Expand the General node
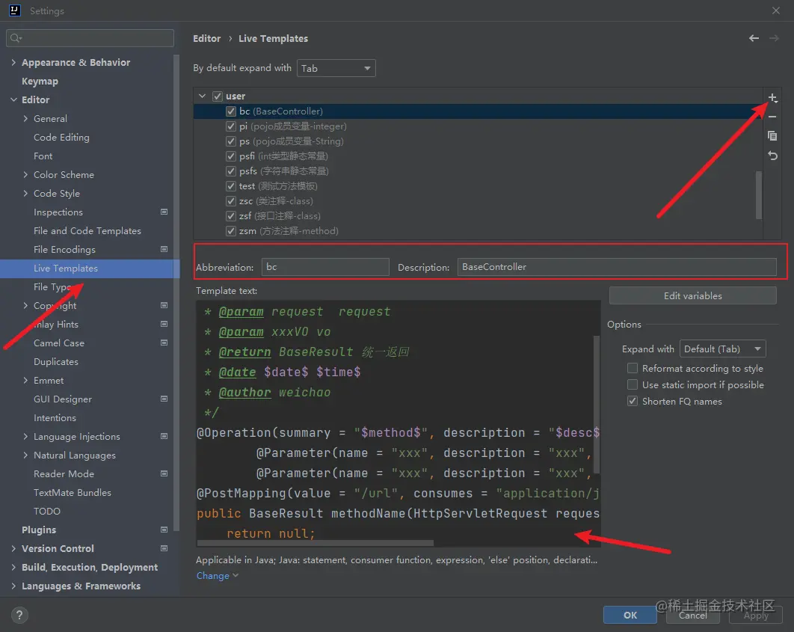 tap(26, 118)
